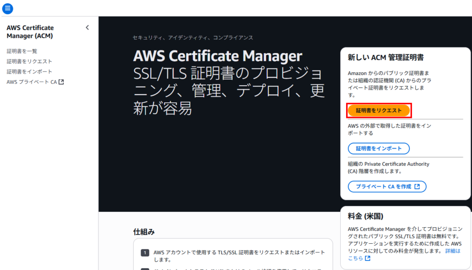472x270 pixels.
Task: Click the 料金 (米国) heading
Action: pos(366,216)
